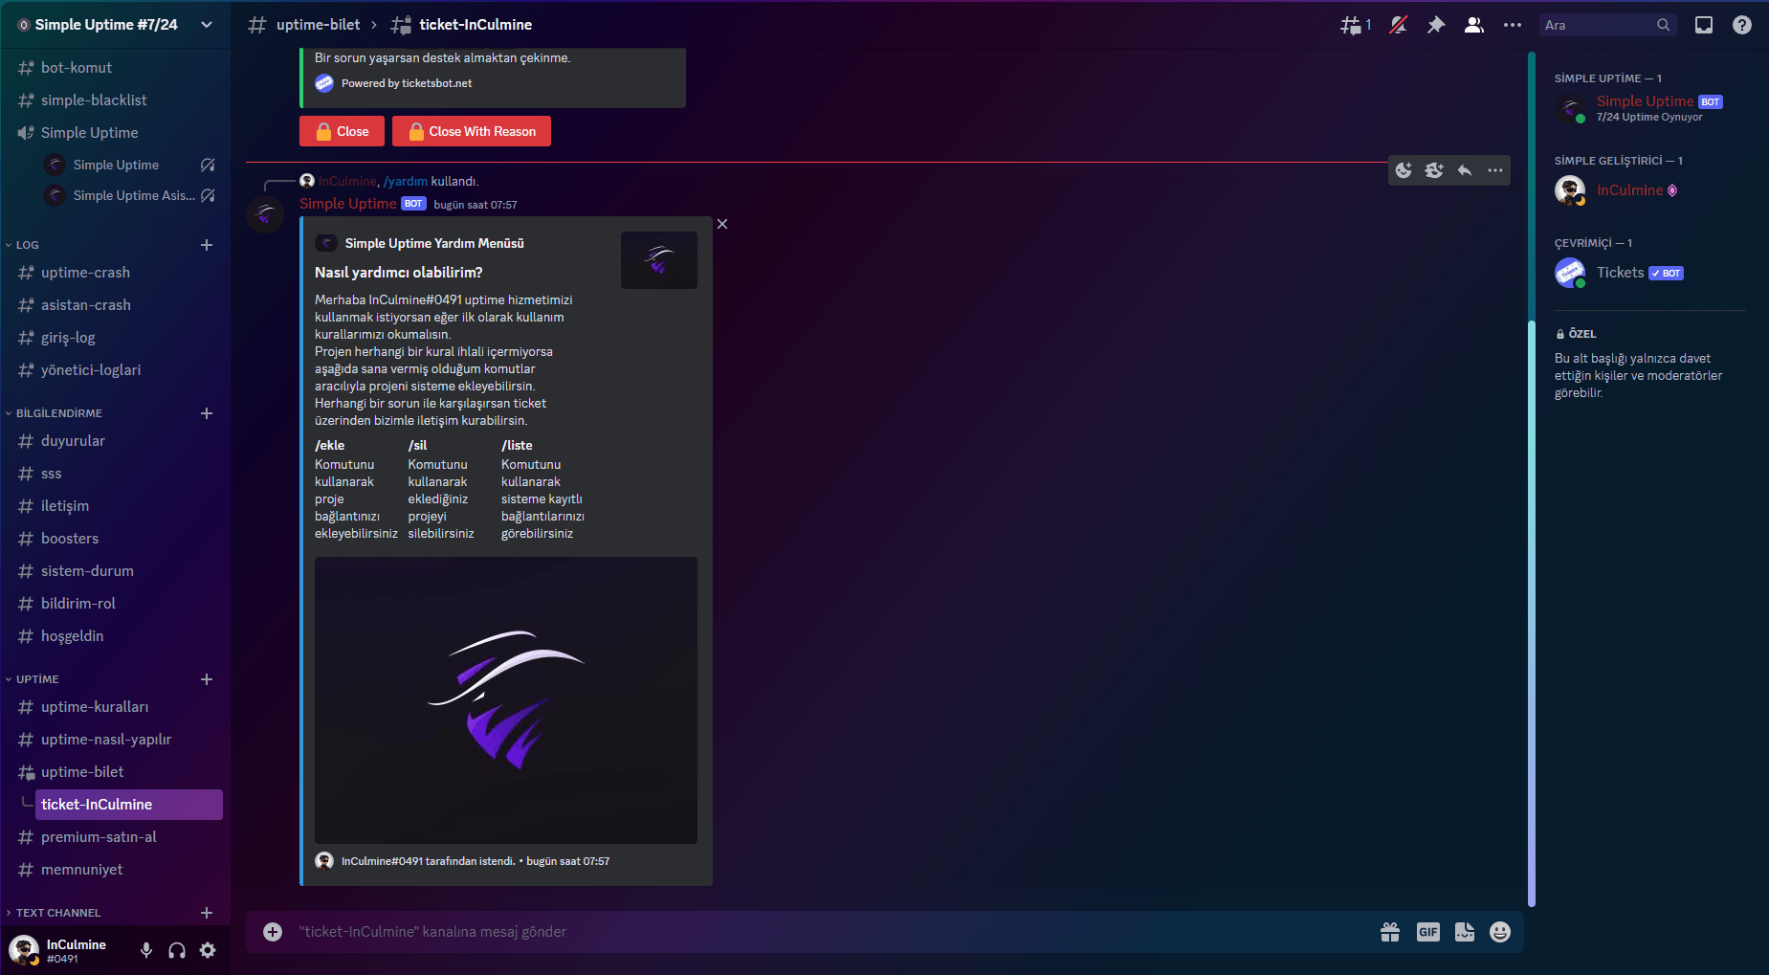Open the large embed logo image

tap(506, 700)
